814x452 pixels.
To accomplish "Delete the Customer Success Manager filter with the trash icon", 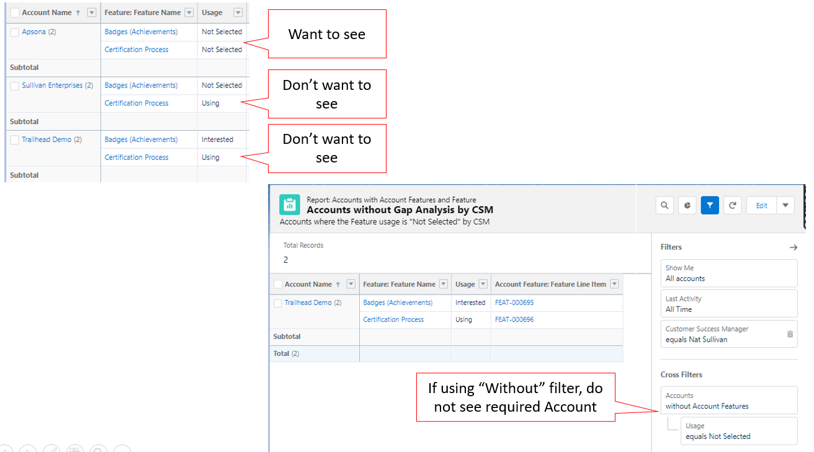I will pyautogui.click(x=790, y=334).
